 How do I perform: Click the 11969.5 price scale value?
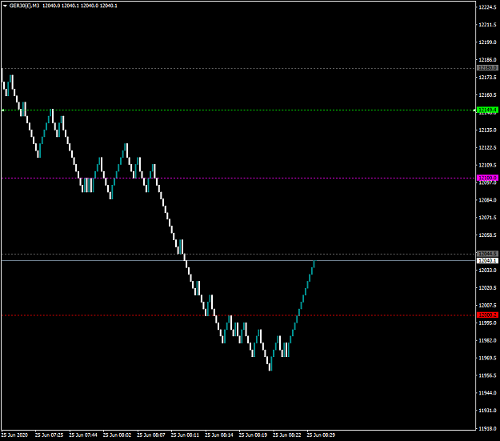tap(487, 358)
